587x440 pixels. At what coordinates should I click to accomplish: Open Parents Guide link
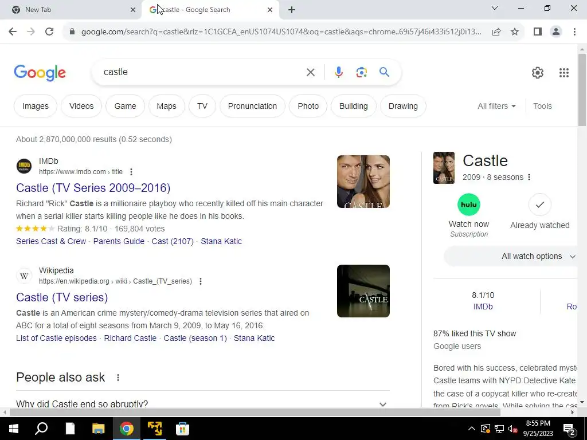tap(119, 241)
